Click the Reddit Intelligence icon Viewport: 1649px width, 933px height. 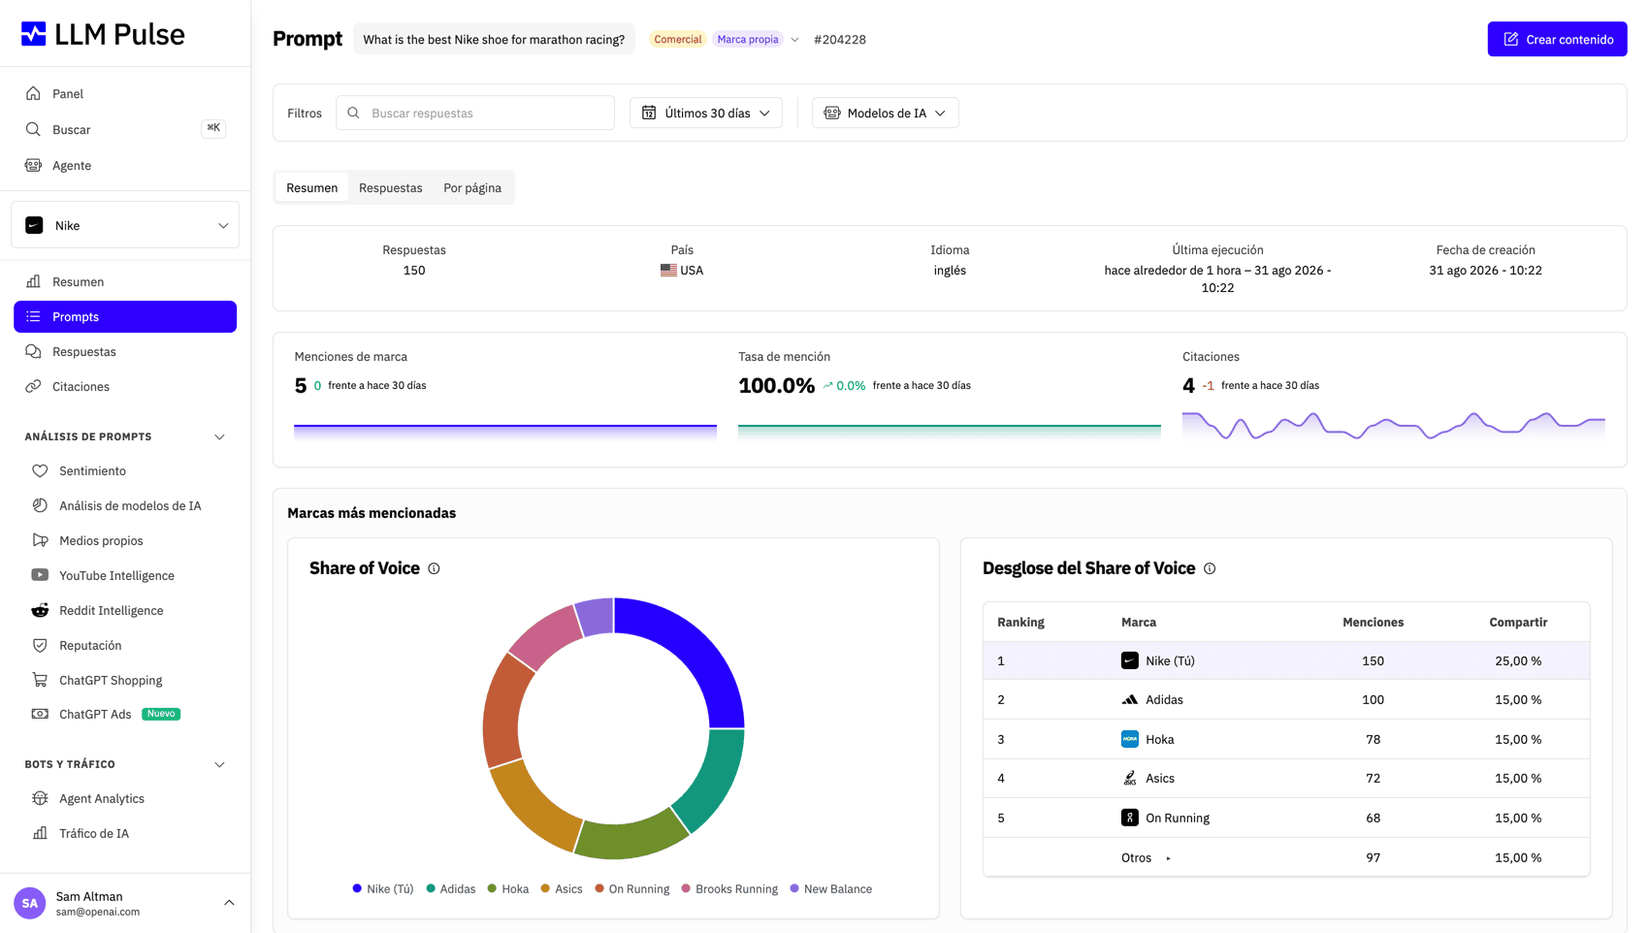click(x=40, y=610)
